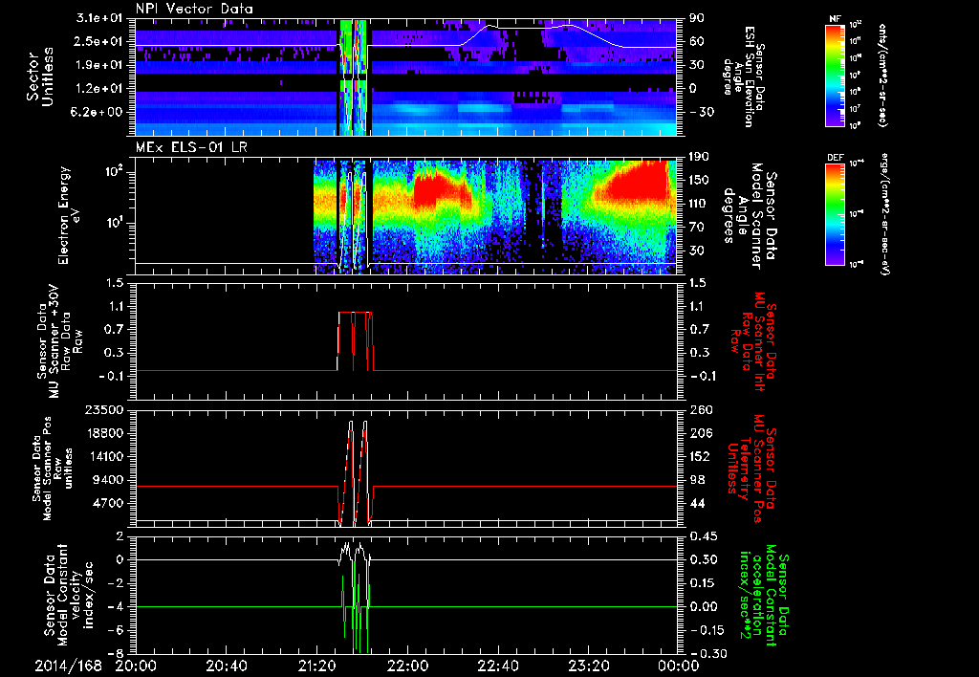Click inside the ELS electron energy spectrogram

[x=406, y=217]
